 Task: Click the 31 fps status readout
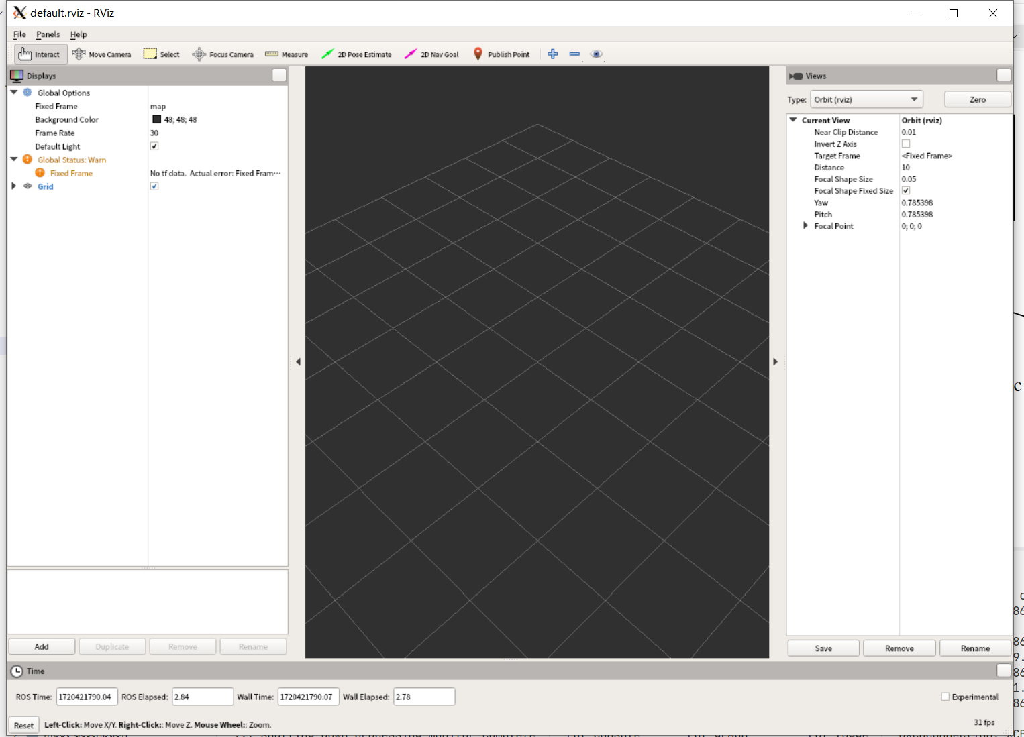tap(984, 722)
